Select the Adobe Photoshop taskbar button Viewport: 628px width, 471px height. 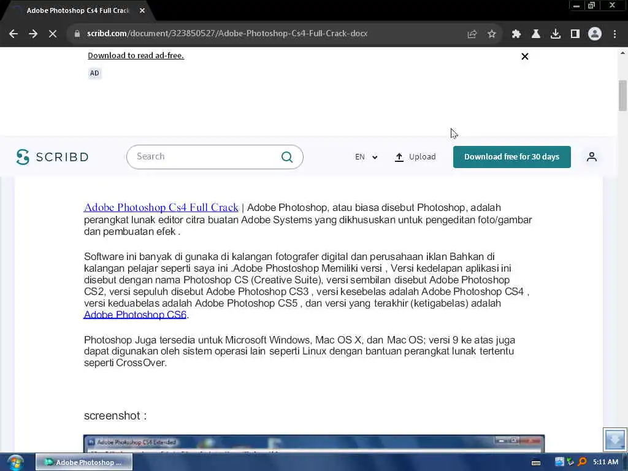pos(84,462)
